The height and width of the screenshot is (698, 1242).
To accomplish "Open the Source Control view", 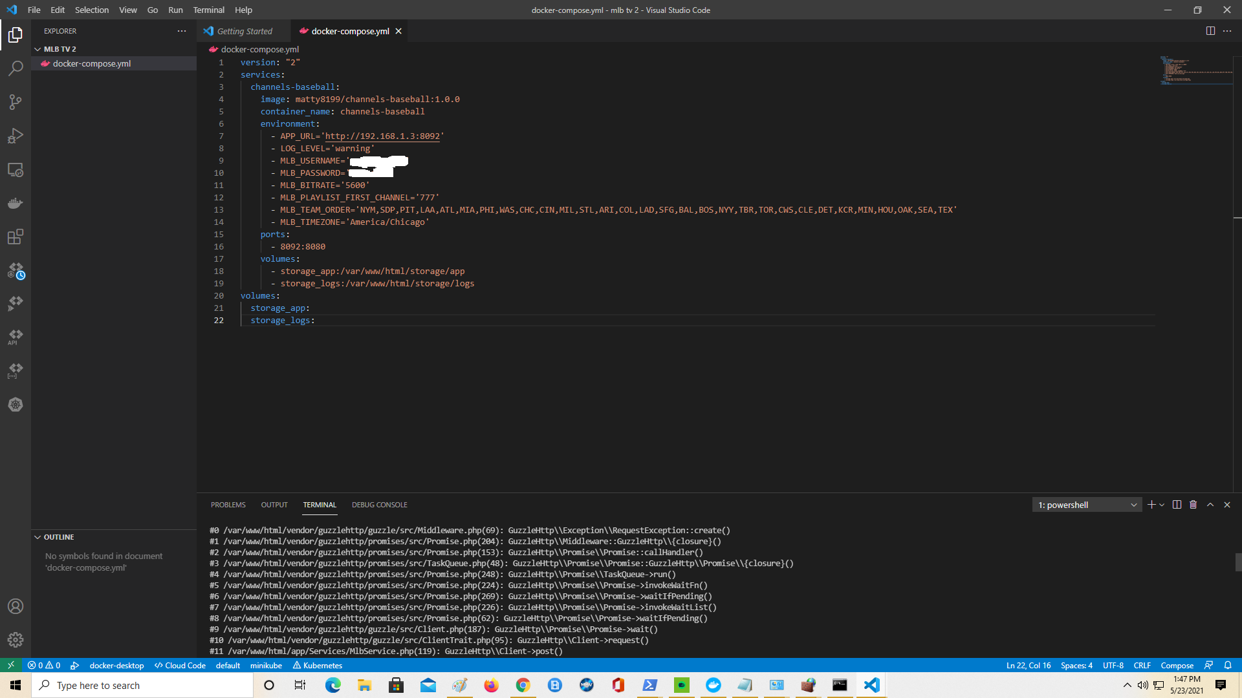I will pos(16,102).
